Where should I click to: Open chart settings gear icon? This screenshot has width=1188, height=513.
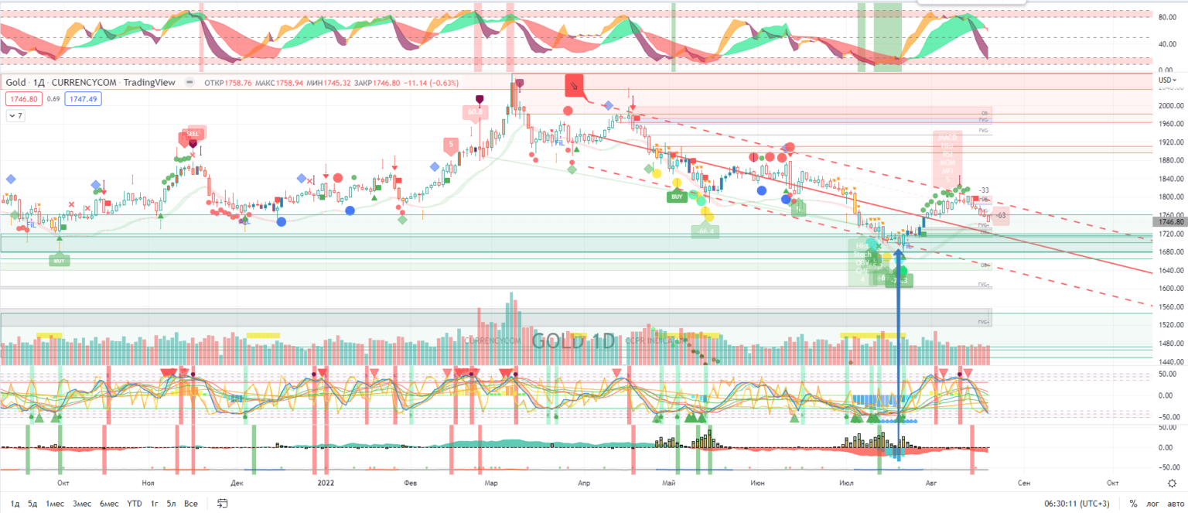(x=1172, y=504)
